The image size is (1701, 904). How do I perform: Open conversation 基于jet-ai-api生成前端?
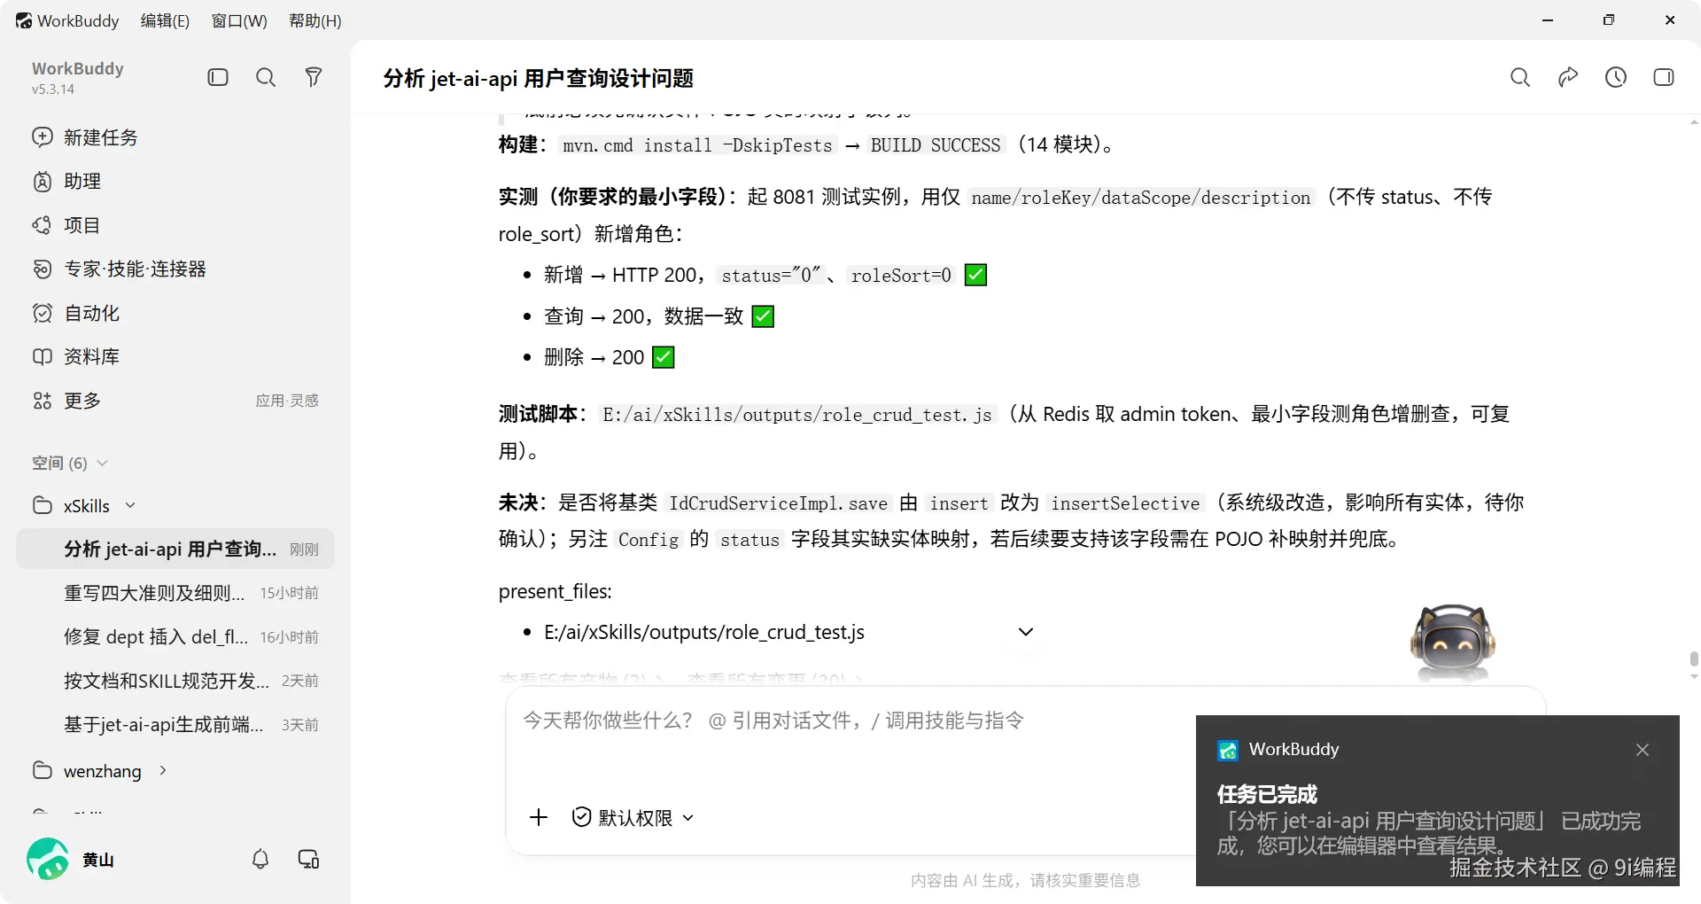[175, 724]
